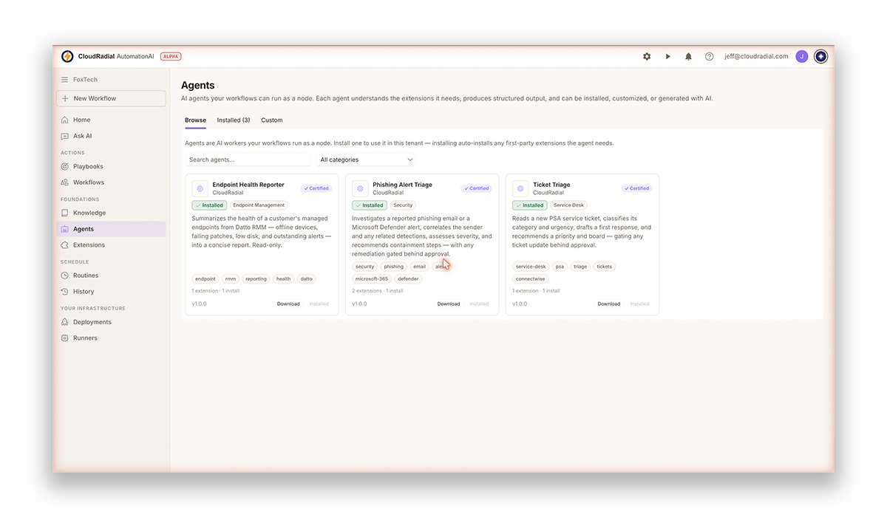The height and width of the screenshot is (517, 887).
Task: Open notifications bell icon
Action: coord(688,56)
